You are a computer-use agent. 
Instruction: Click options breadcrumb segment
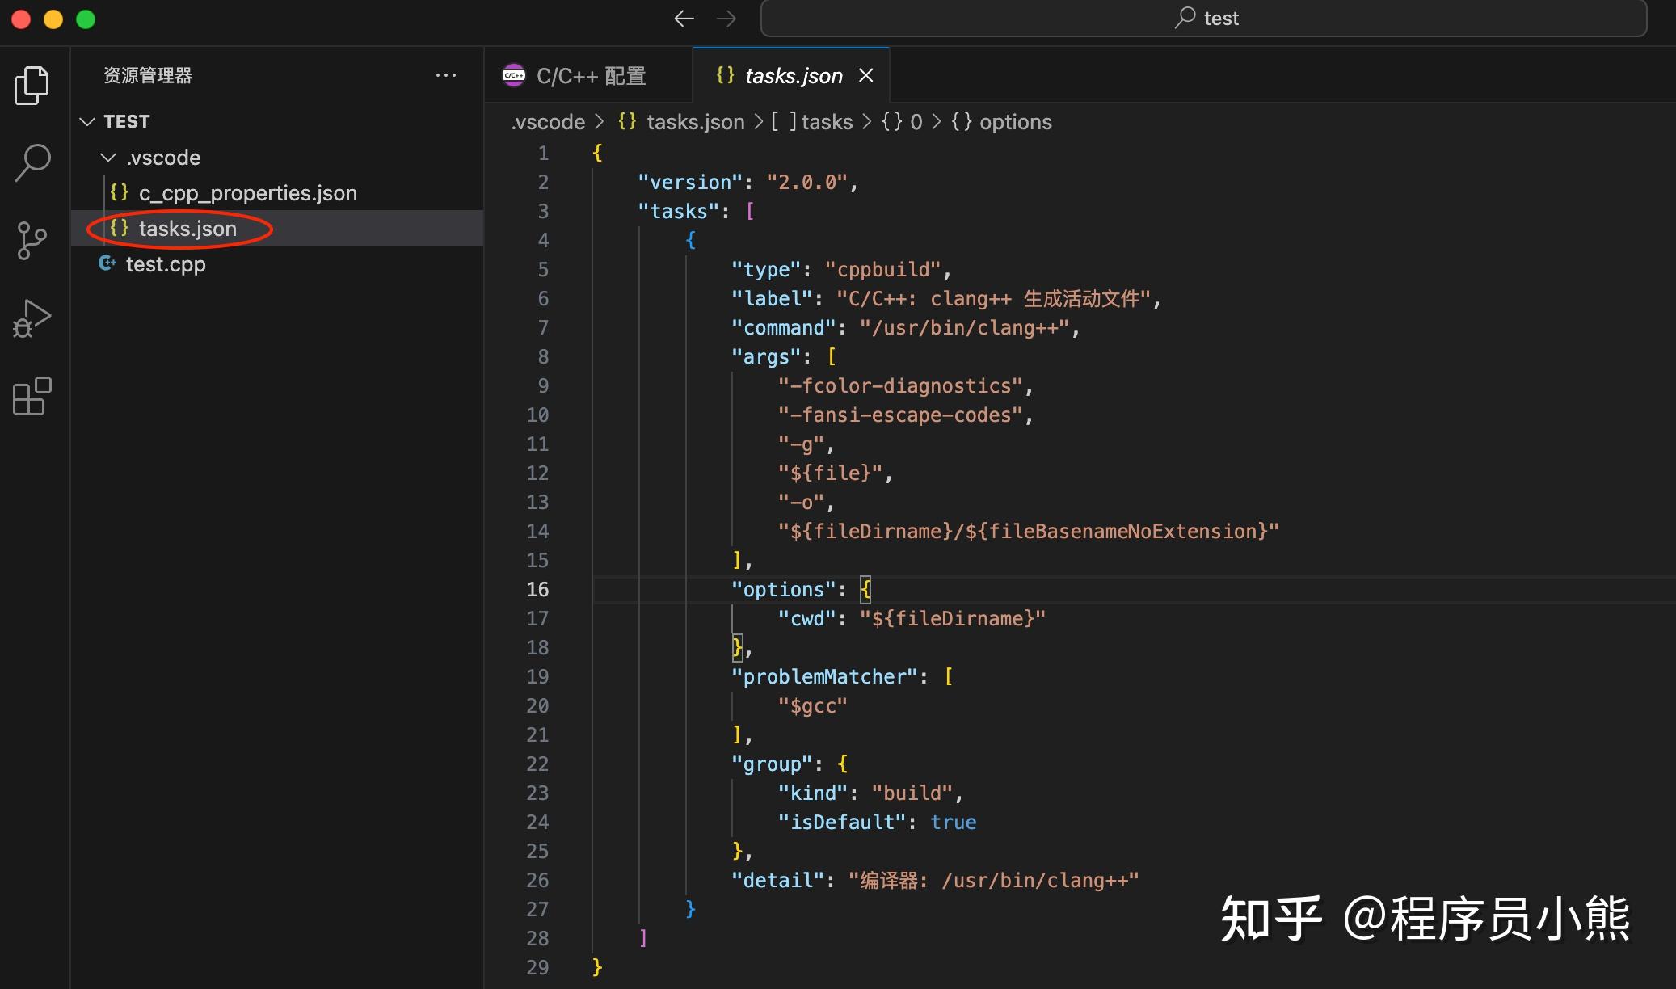(1014, 122)
